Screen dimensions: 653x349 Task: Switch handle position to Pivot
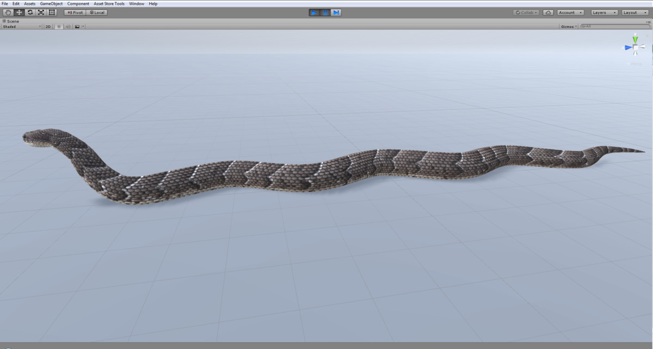click(75, 11)
